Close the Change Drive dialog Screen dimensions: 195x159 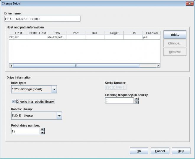[190, 4]
